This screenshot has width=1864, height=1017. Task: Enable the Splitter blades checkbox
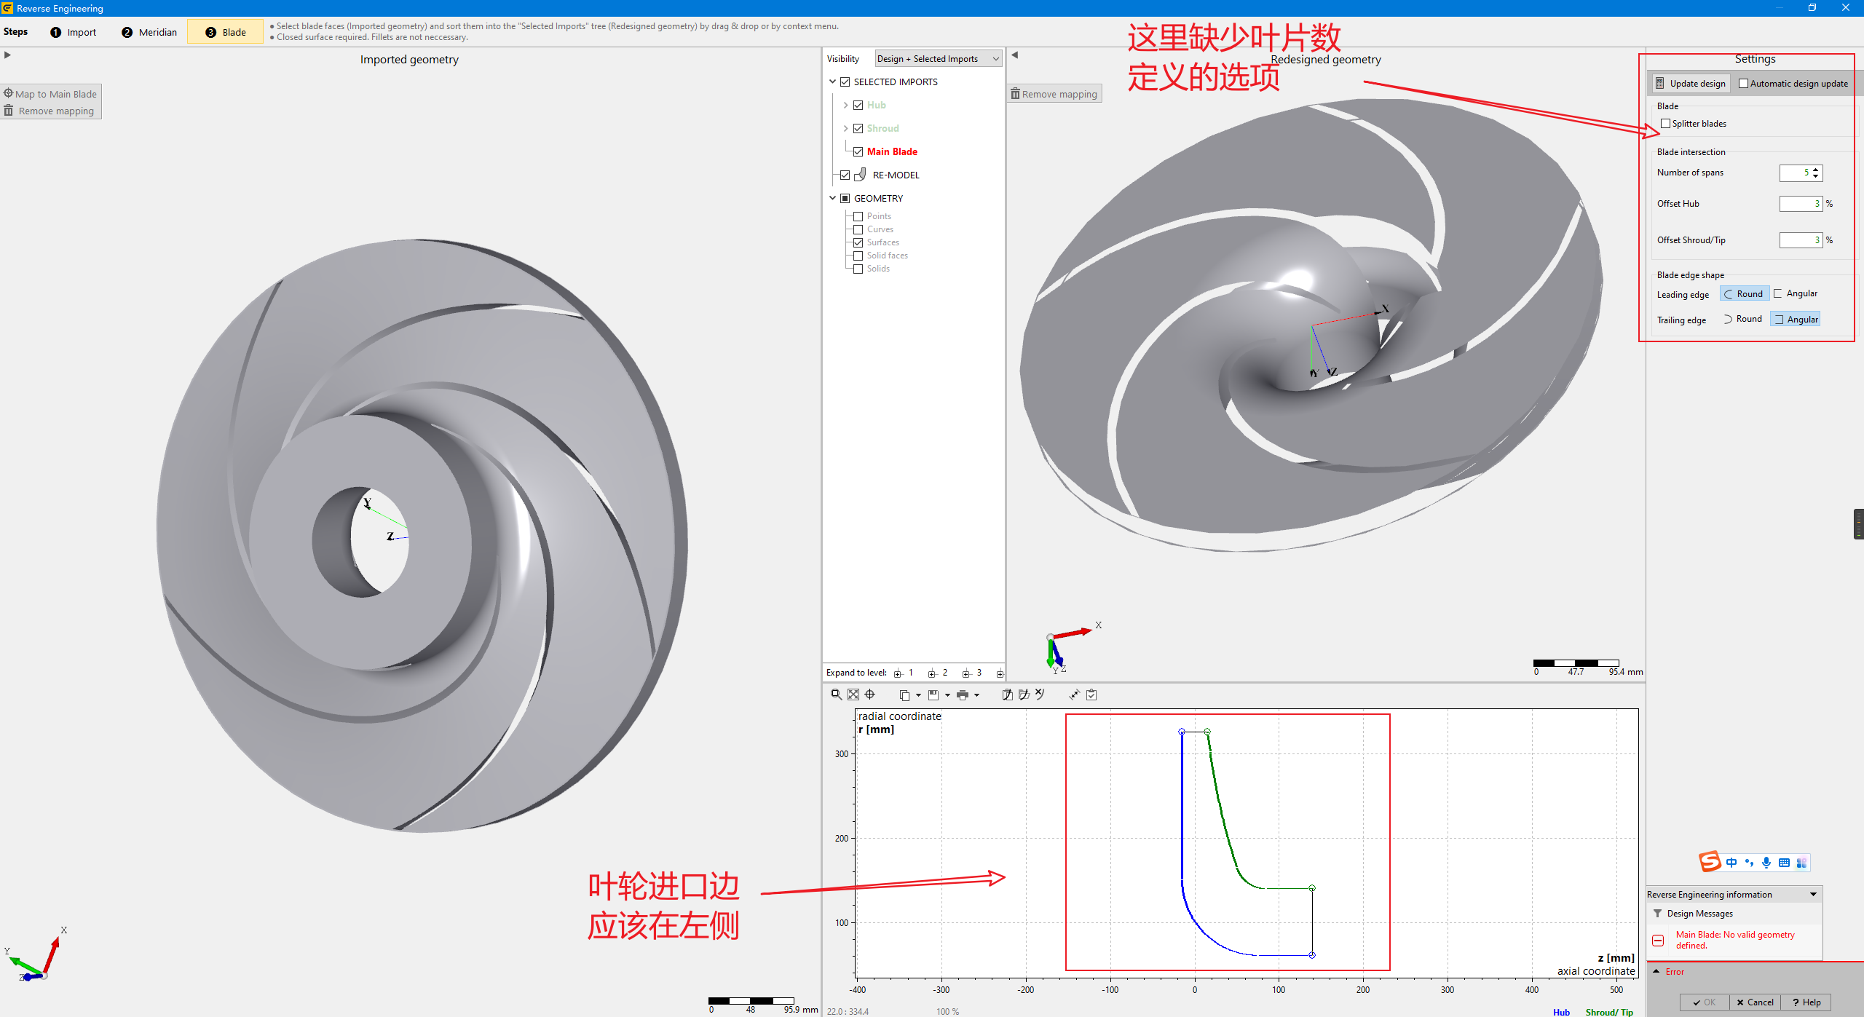click(1665, 124)
